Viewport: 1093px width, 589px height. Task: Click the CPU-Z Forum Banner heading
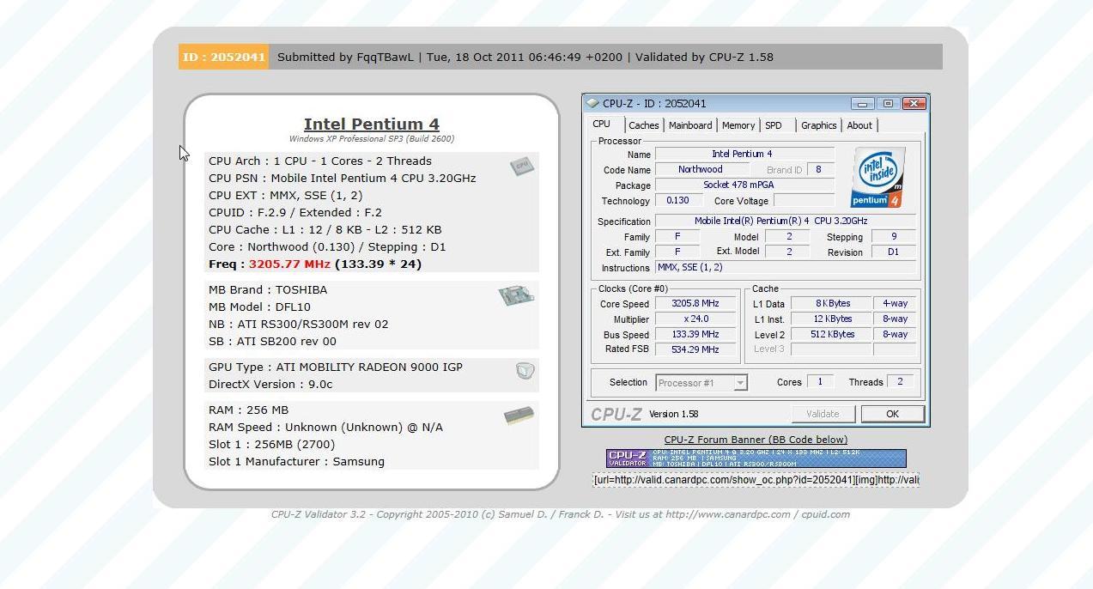point(756,440)
